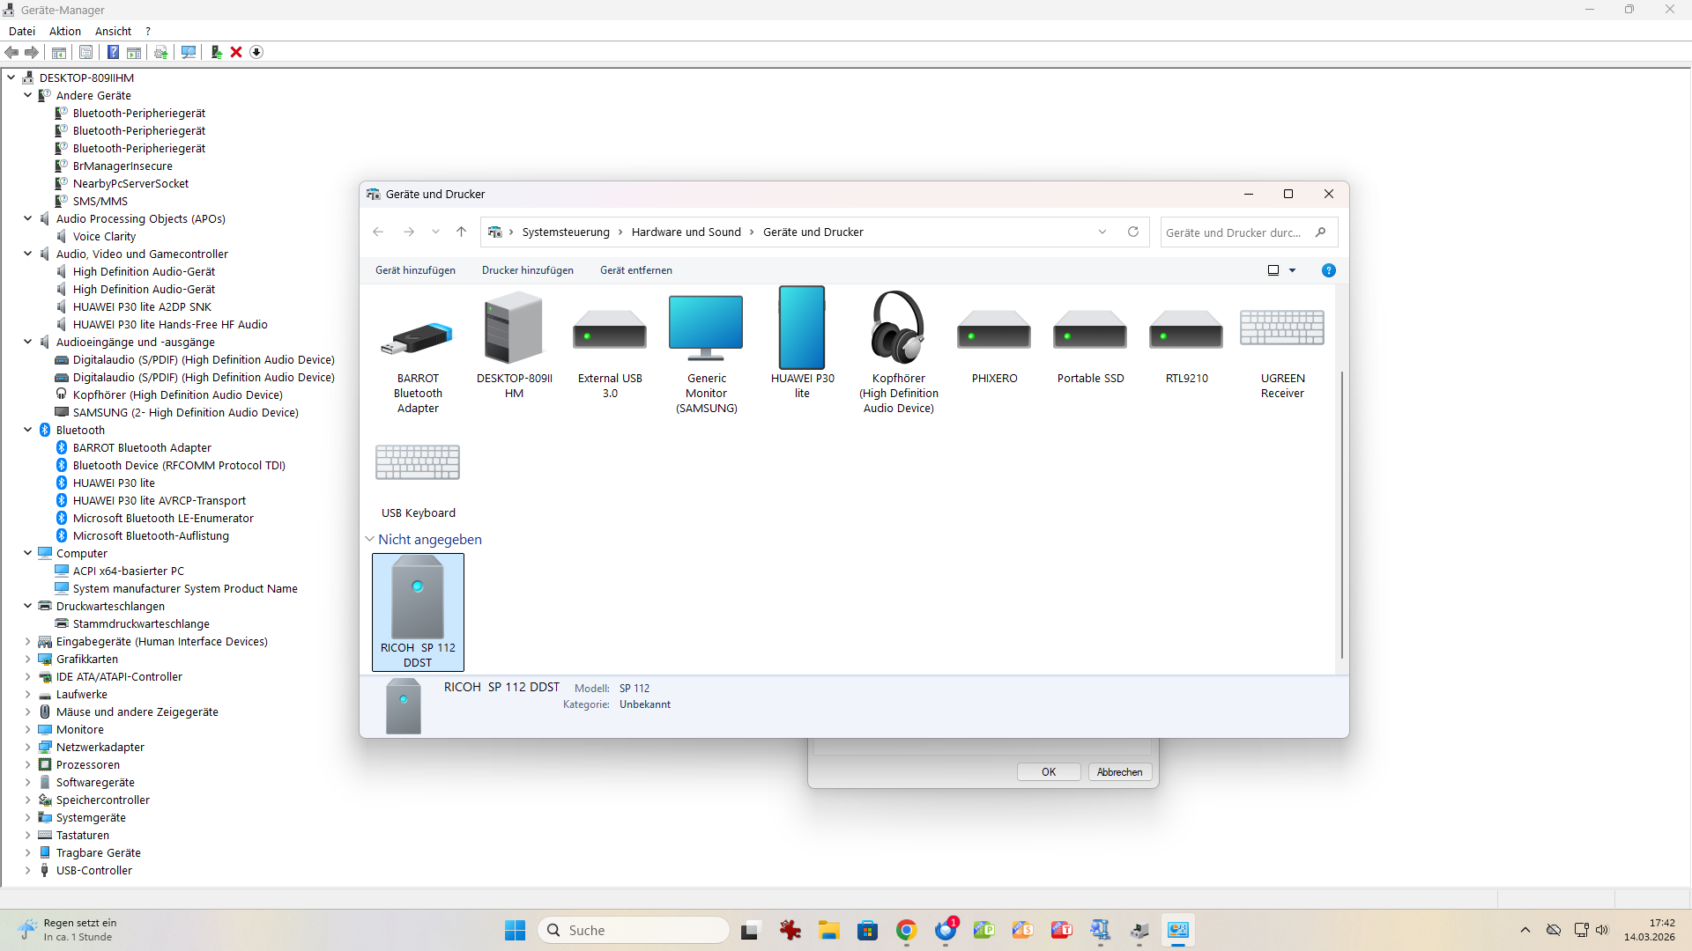Viewport: 1692px width, 951px height.
Task: Collapse the Bluetooth tree node
Action: click(28, 430)
